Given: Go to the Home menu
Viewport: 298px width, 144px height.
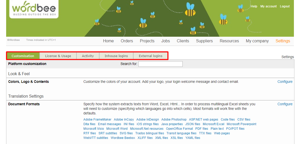Looking at the screenshot, I should click(108, 41).
